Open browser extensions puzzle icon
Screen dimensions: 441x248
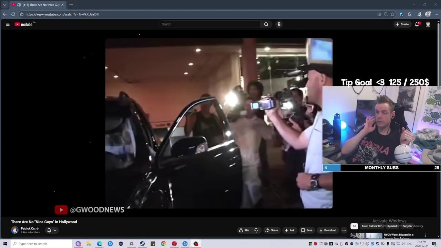(410, 14)
